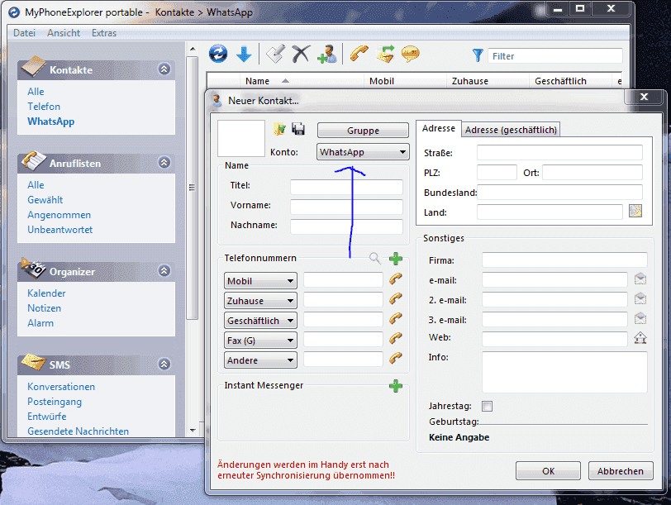Load contact photo from file icon
The image size is (671, 505).
tap(279, 128)
